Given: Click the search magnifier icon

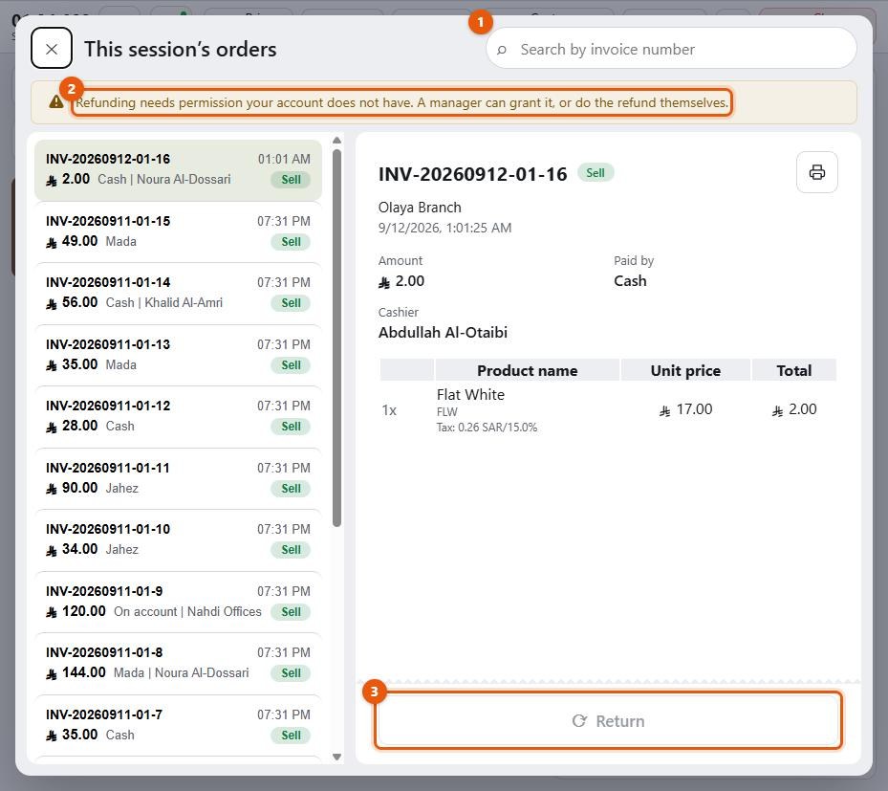Looking at the screenshot, I should pos(502,50).
